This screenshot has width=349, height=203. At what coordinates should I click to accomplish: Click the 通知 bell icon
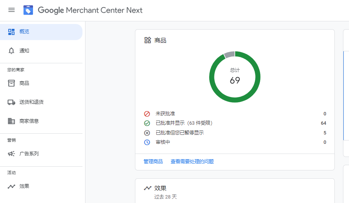(x=12, y=51)
